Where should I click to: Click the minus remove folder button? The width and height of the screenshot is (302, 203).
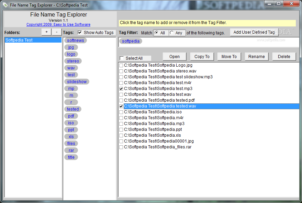pos(56,32)
